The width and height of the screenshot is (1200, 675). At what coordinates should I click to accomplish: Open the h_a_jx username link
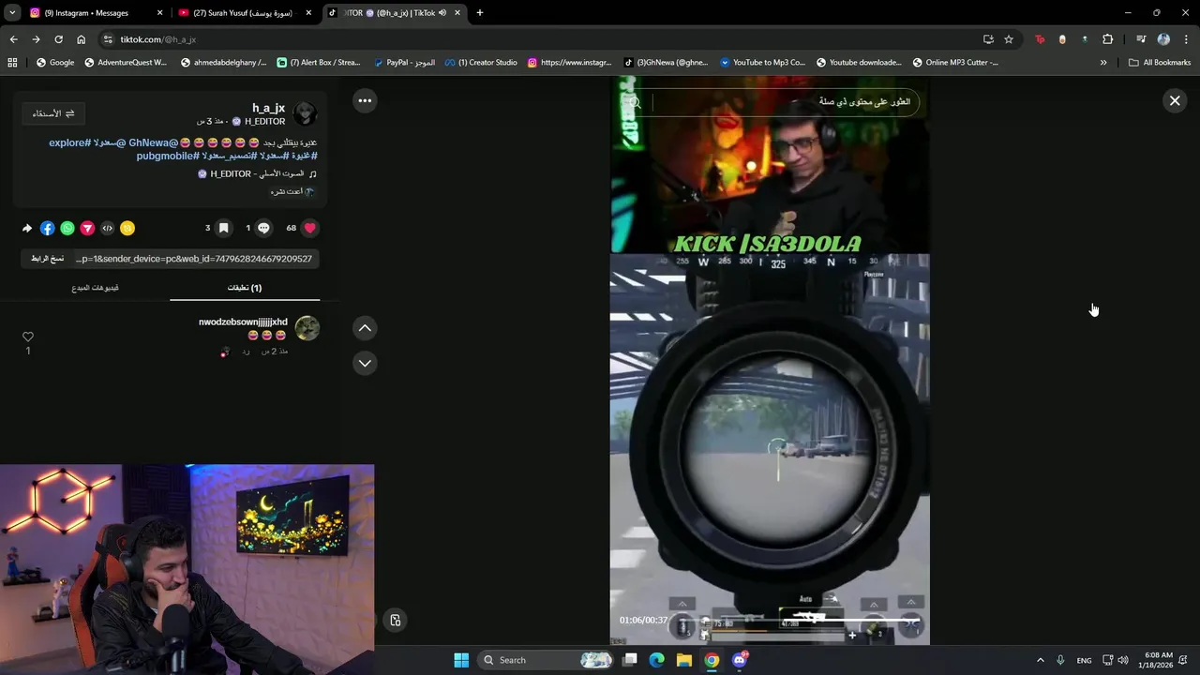(x=268, y=109)
